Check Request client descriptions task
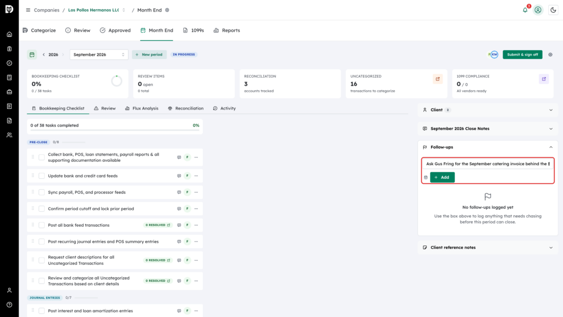Image resolution: width=563 pixels, height=317 pixels. [x=42, y=260]
